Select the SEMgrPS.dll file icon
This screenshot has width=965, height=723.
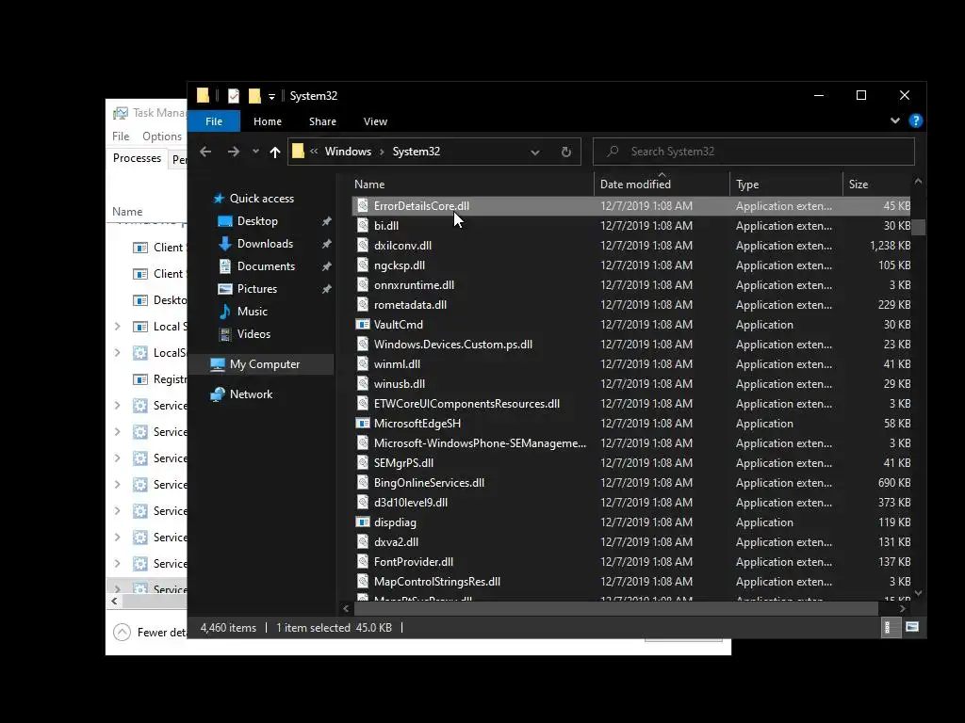pyautogui.click(x=363, y=462)
